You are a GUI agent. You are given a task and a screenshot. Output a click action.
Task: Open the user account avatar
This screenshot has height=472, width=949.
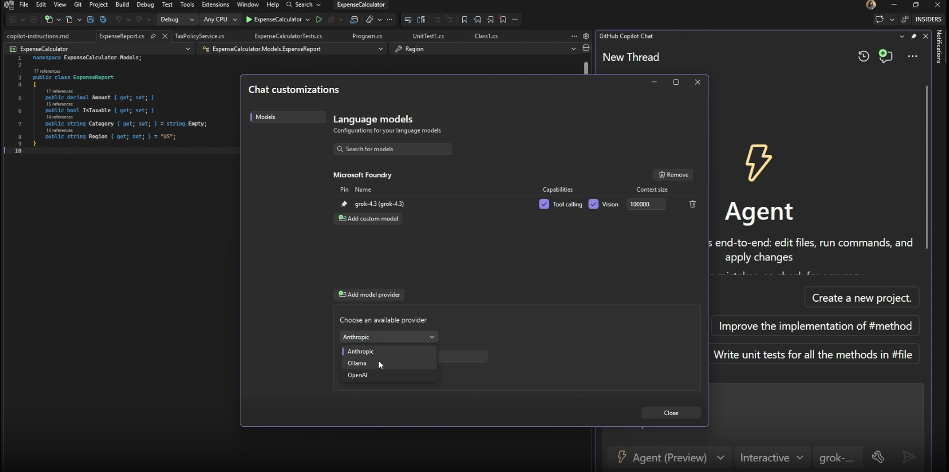point(871,5)
